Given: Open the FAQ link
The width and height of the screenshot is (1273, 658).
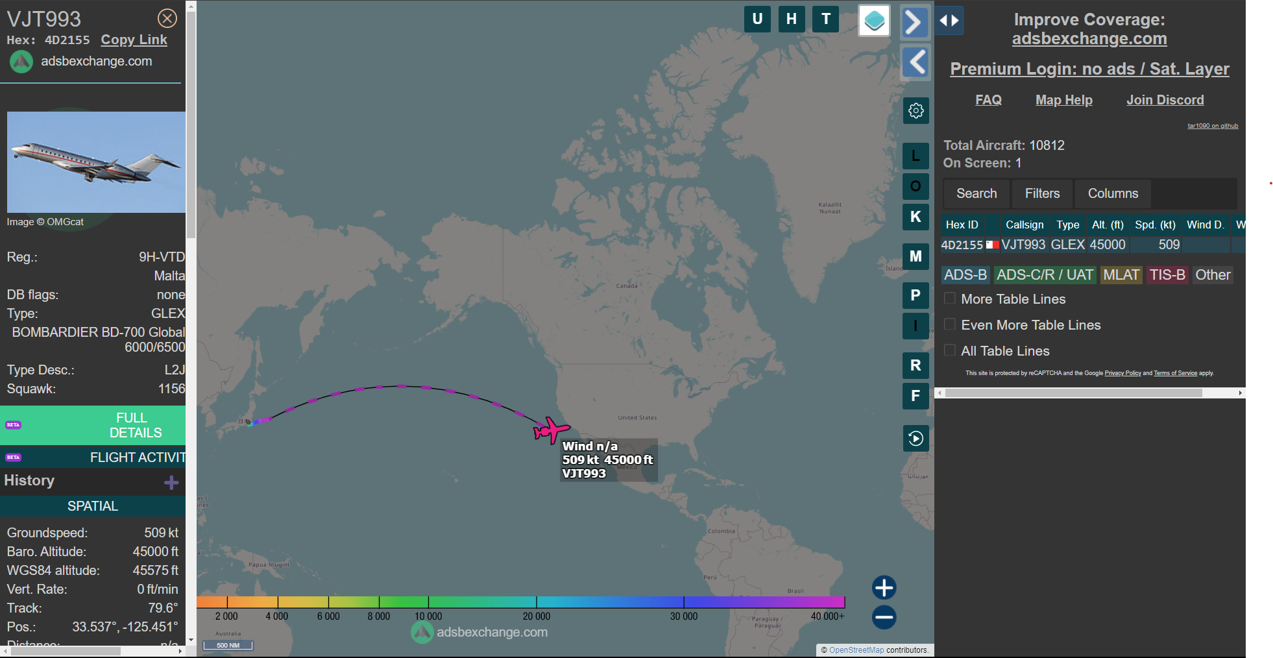Looking at the screenshot, I should [988, 100].
